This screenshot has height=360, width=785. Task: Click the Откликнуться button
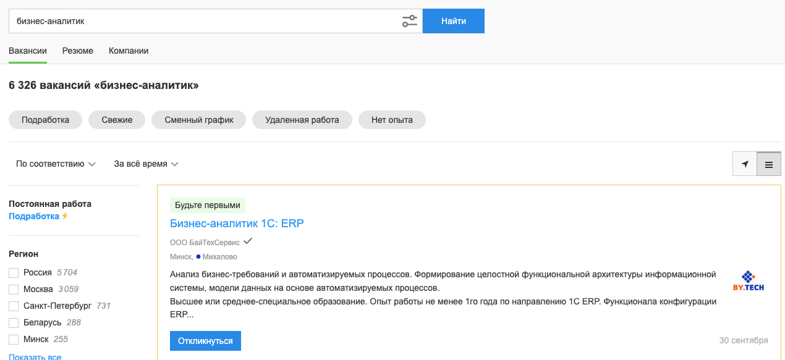[x=205, y=340]
